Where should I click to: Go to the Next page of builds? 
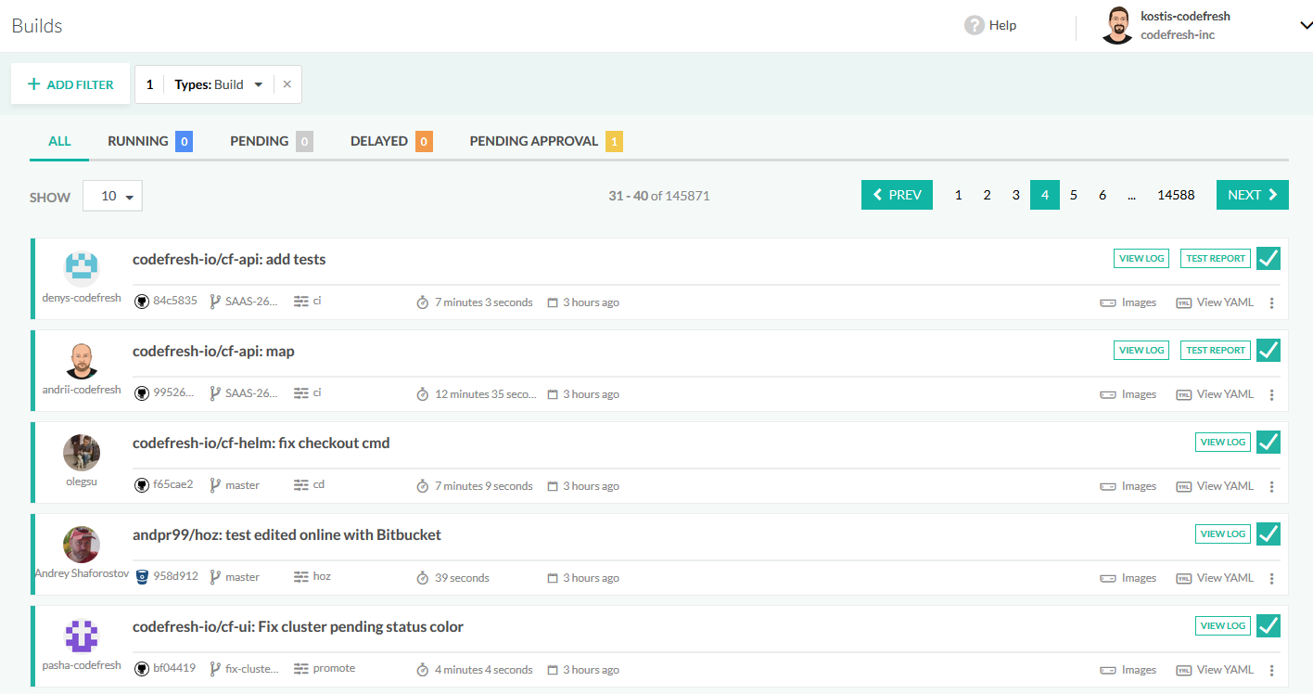[1252, 195]
